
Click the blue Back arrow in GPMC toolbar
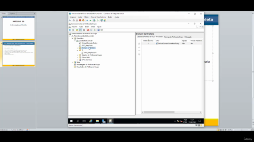tap(70, 30)
